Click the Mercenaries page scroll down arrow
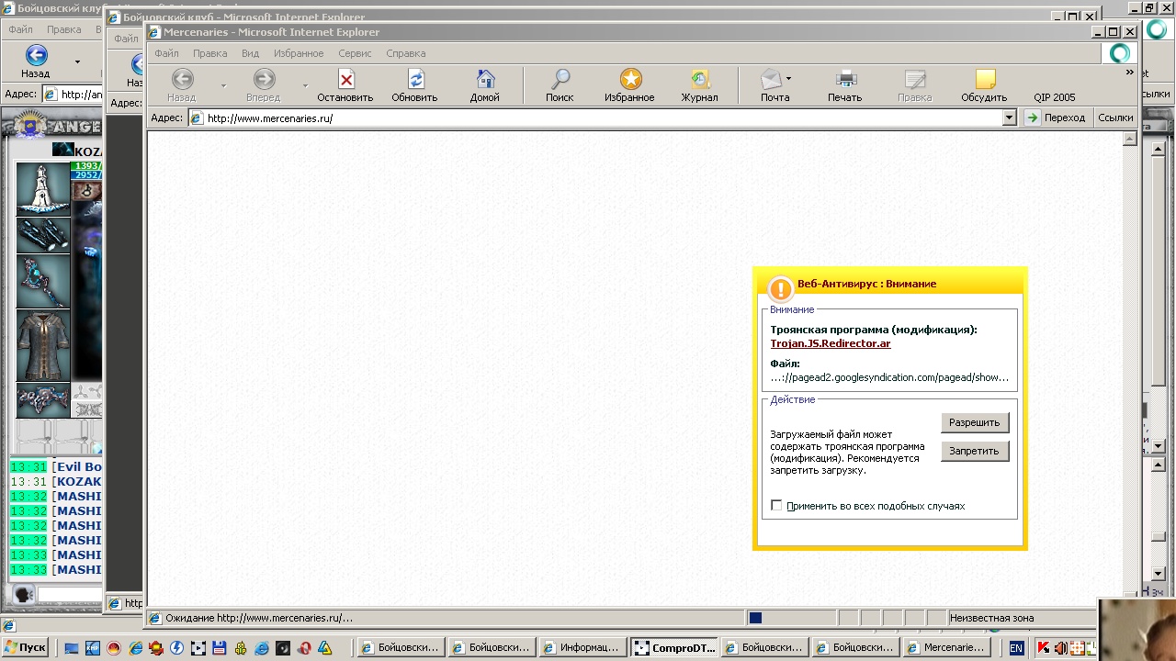The image size is (1176, 661). click(1130, 597)
